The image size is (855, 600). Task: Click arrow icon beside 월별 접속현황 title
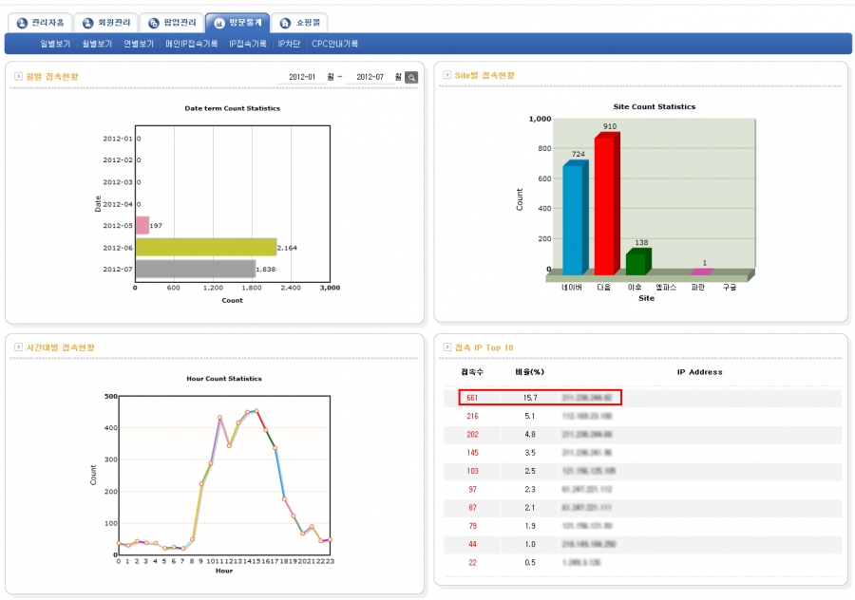point(18,76)
